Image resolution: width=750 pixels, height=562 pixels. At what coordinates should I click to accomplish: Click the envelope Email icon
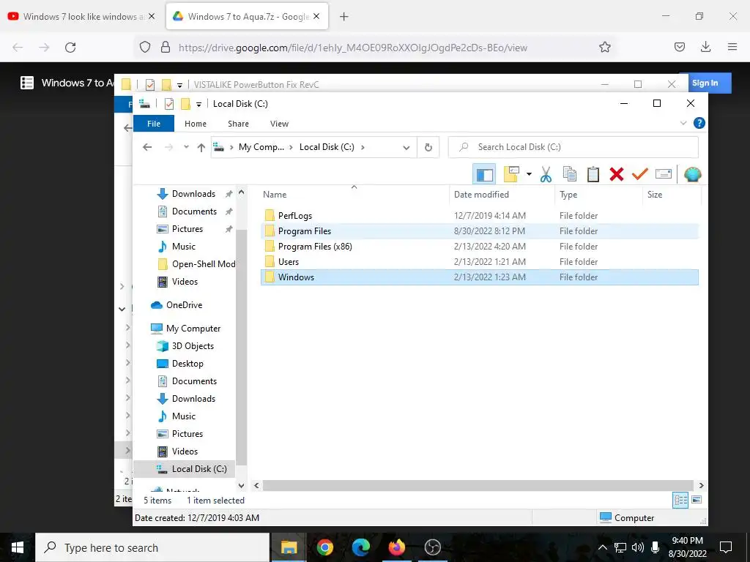pyautogui.click(x=664, y=174)
